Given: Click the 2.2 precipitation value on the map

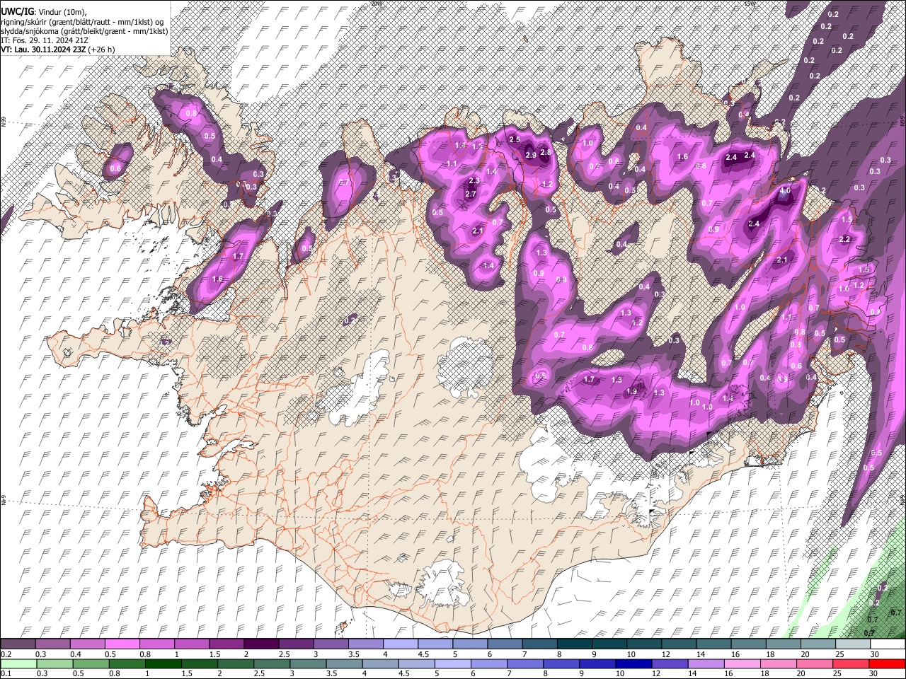Looking at the screenshot, I should click(844, 239).
